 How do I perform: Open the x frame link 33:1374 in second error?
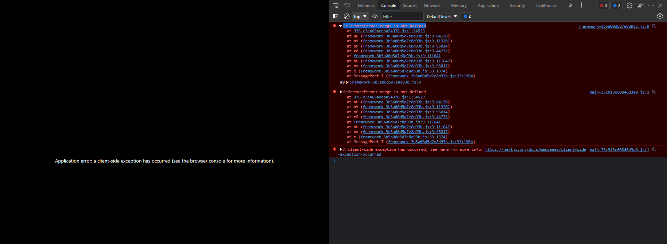click(403, 137)
